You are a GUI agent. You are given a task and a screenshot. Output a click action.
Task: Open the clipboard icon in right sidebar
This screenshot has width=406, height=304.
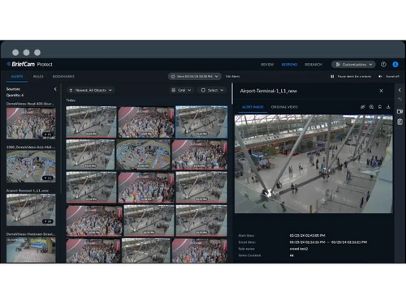[x=400, y=122]
